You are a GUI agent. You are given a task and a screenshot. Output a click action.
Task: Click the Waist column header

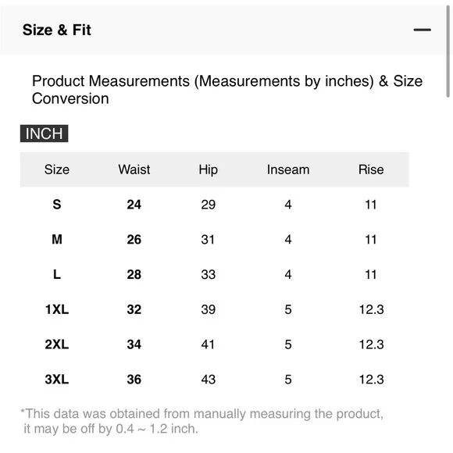(x=134, y=169)
